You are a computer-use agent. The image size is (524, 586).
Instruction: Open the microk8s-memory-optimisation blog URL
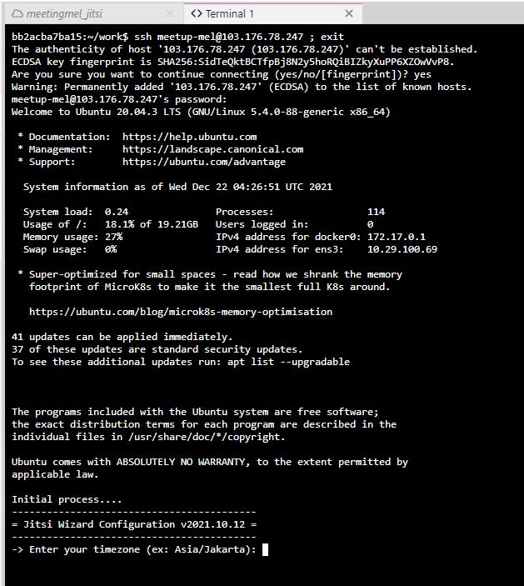click(180, 312)
